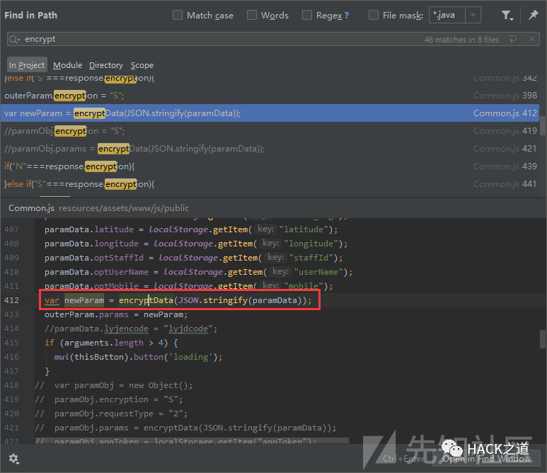Click the results list scrollbar thumb
This screenshot has width=547, height=473.
pos(543,125)
